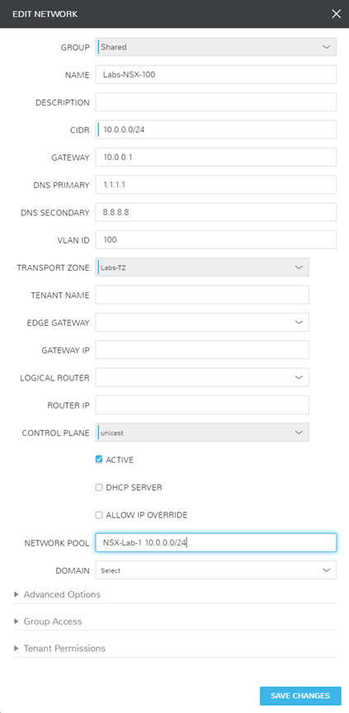Click the DNS Primary field
Screen dimensions: 349x713
click(x=216, y=185)
